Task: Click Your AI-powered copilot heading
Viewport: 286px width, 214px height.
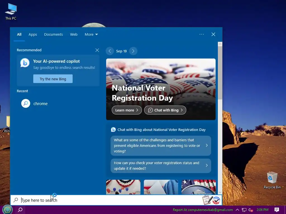Action: click(x=56, y=61)
